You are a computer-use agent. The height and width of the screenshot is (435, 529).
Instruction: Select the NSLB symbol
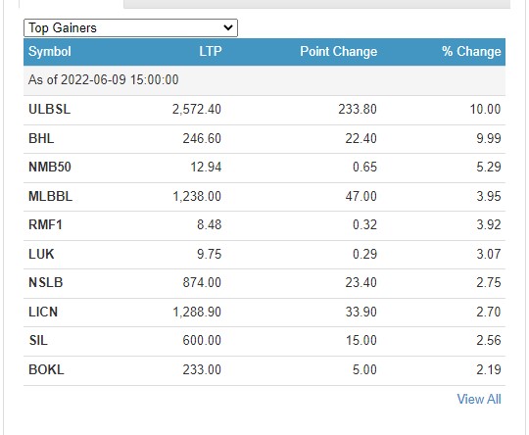pos(45,282)
